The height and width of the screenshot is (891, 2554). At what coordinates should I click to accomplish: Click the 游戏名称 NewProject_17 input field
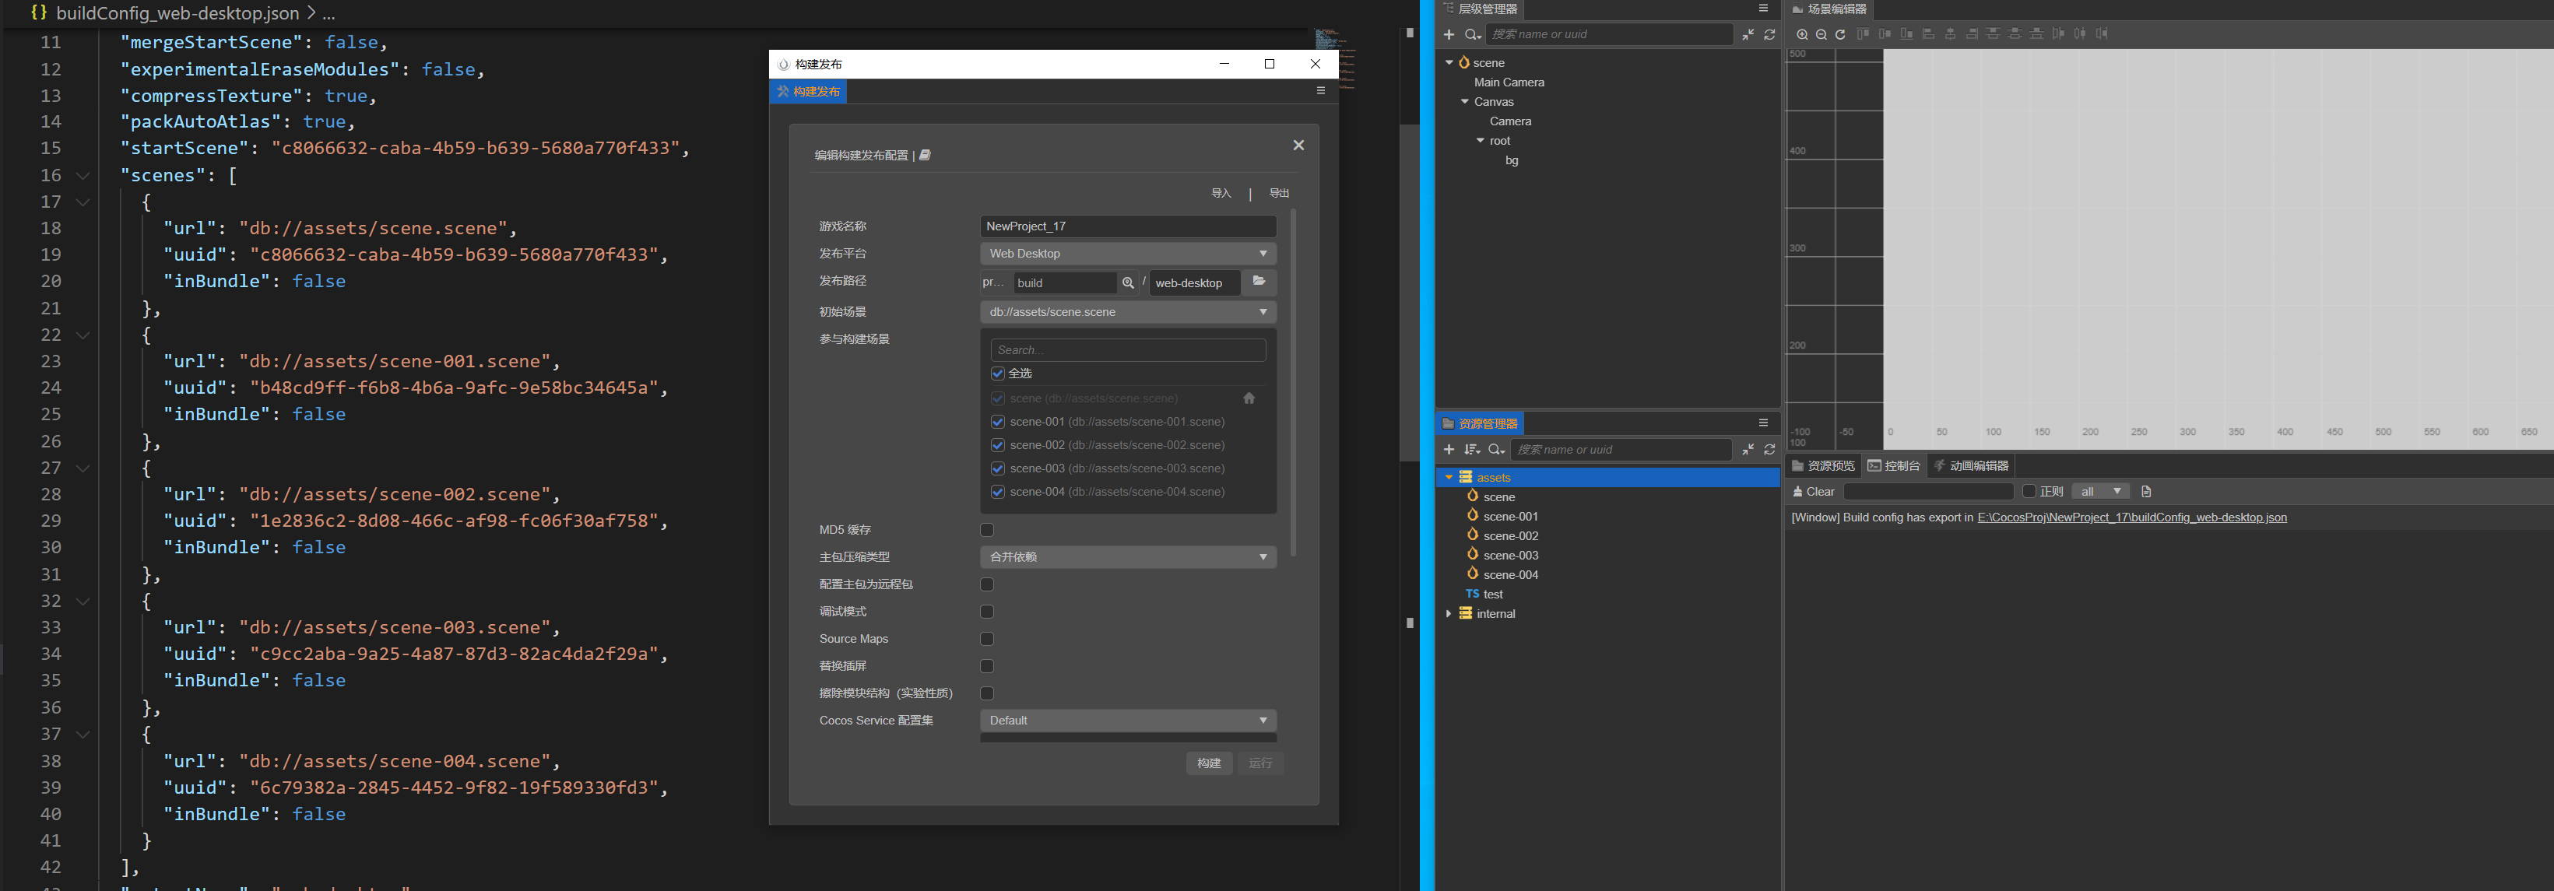[1127, 226]
